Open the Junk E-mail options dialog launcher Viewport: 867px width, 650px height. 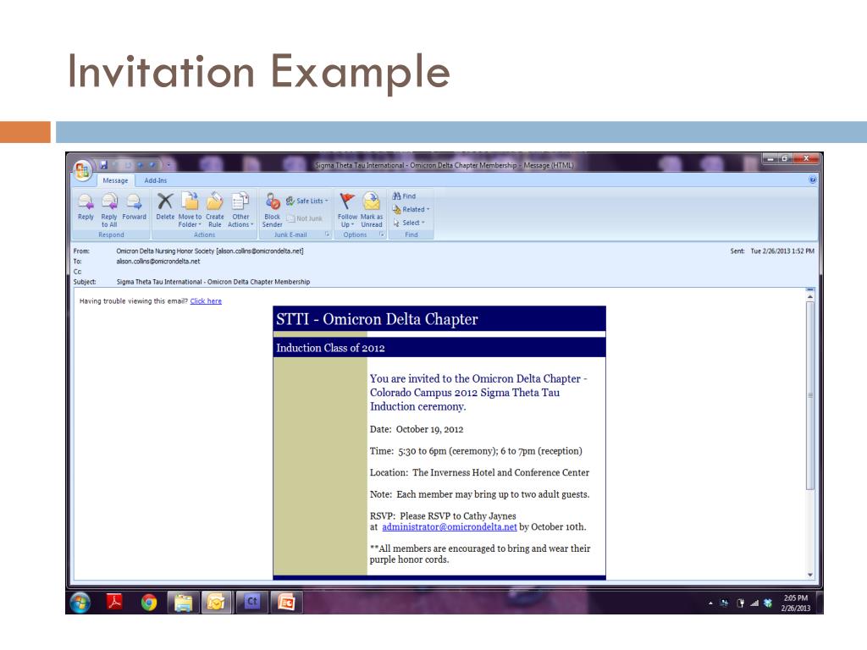pyautogui.click(x=328, y=234)
